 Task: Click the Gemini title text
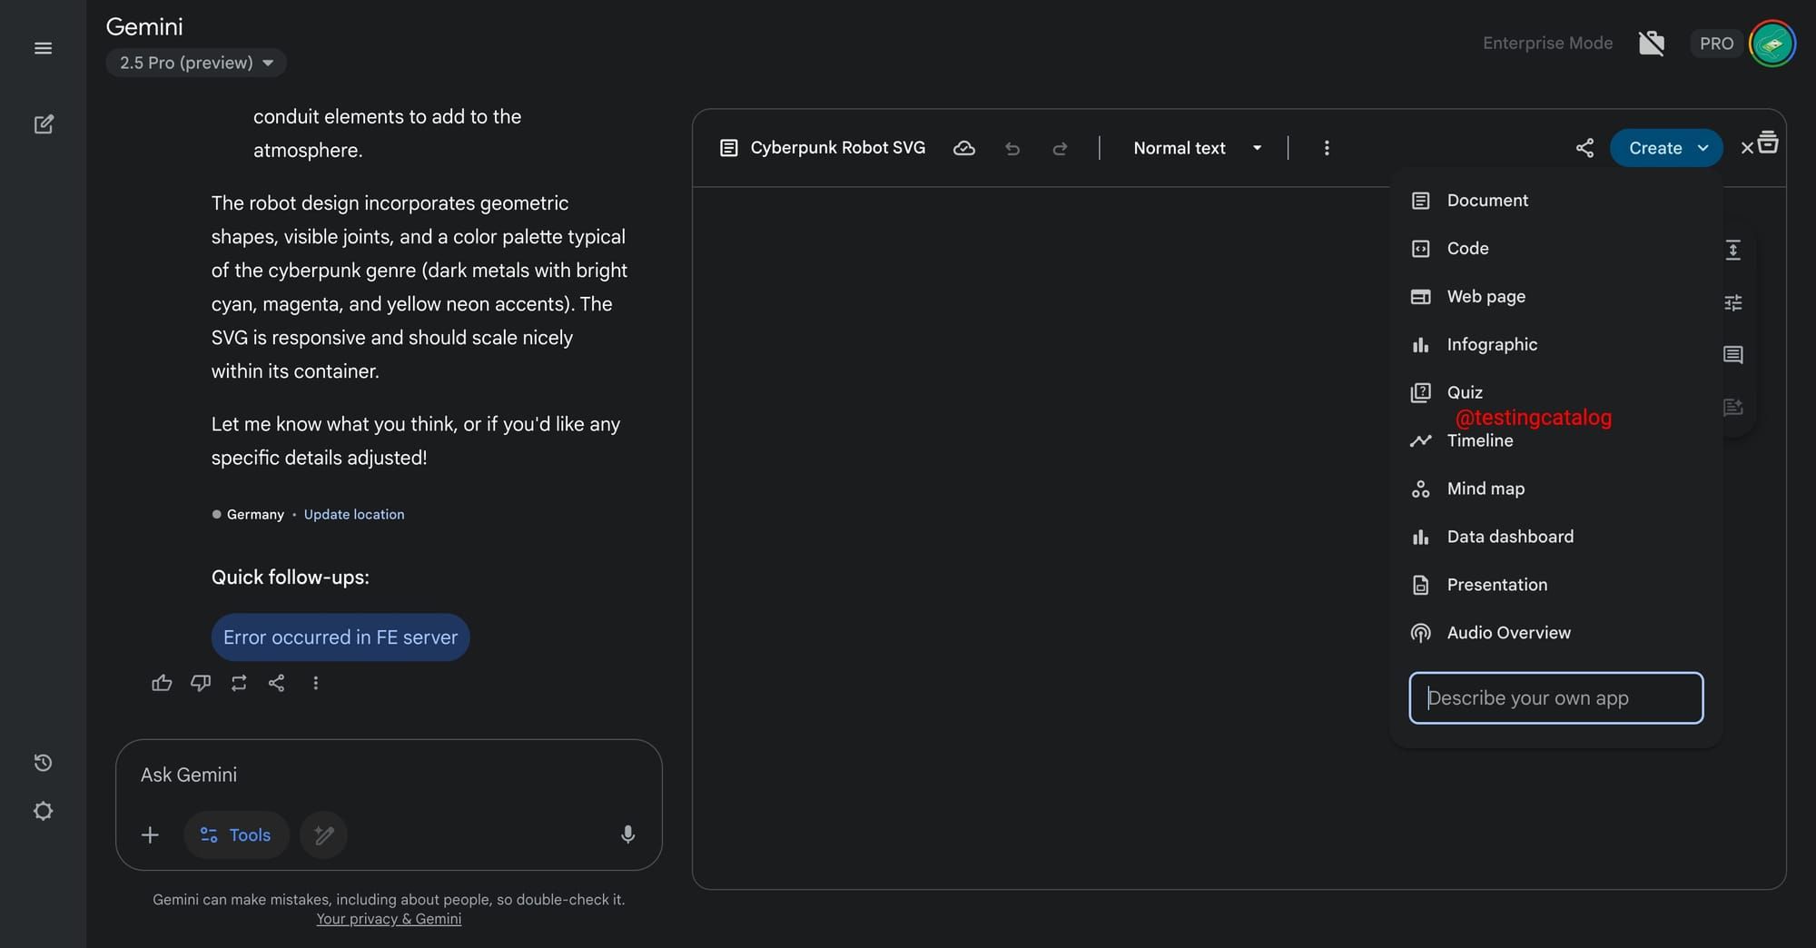(144, 27)
